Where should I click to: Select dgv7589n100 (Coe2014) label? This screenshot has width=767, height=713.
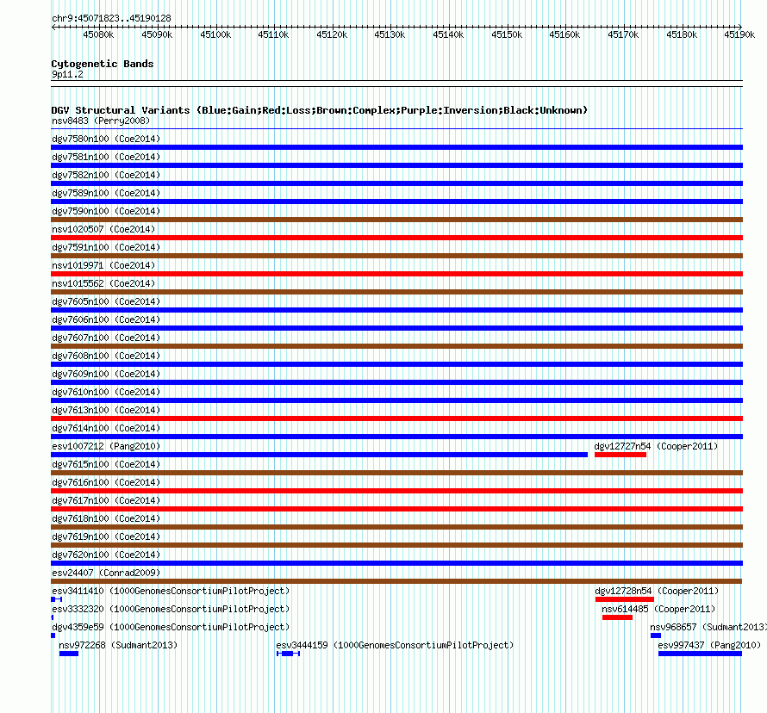point(106,193)
